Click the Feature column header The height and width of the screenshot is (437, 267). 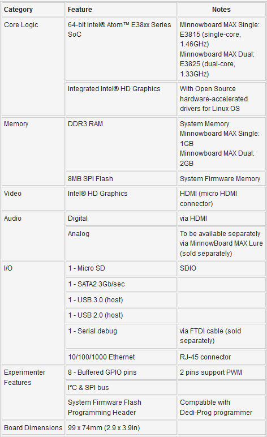point(121,10)
